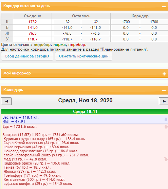Viewport: 168px width, 189px height.
Task: Select Кедровые орехи line
Action: point(37,163)
